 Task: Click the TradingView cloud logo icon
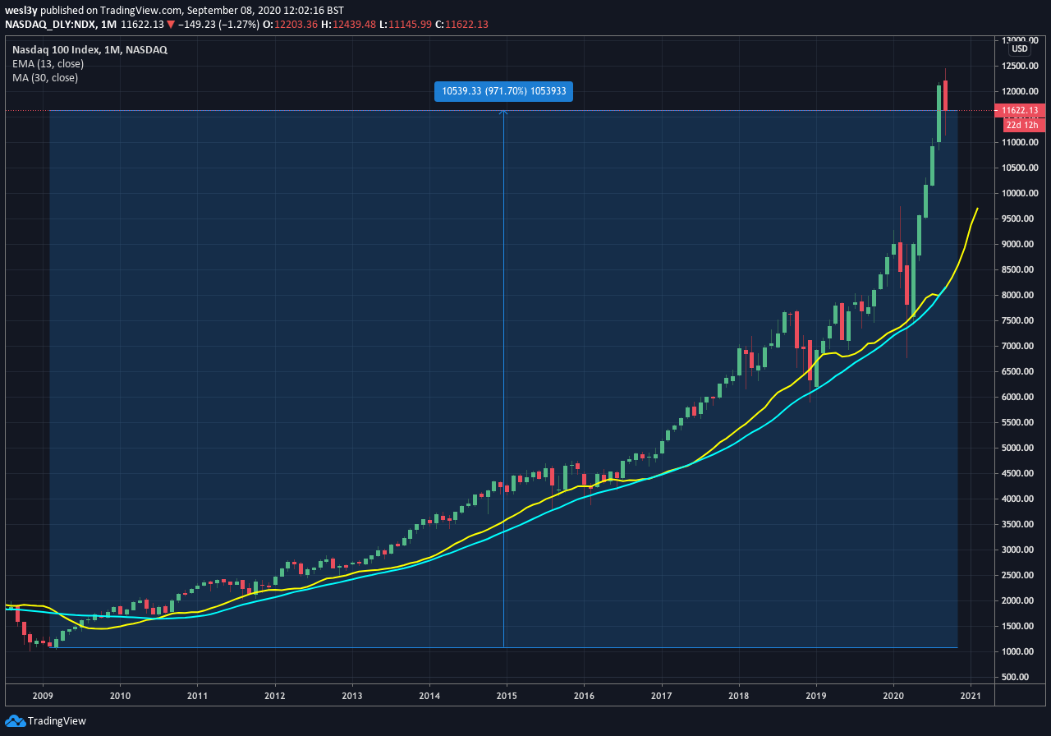(15, 720)
